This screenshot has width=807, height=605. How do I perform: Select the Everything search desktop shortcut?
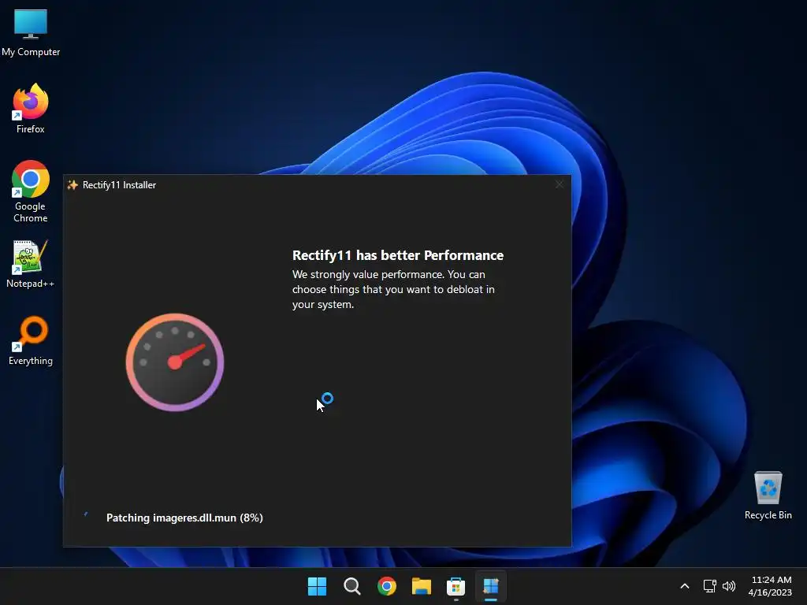[31, 340]
